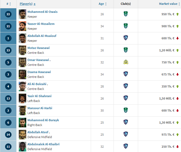Click green up arrow beside 975 Th. €
Image resolution: width=181 pixels, height=152 pixels.
(178, 135)
